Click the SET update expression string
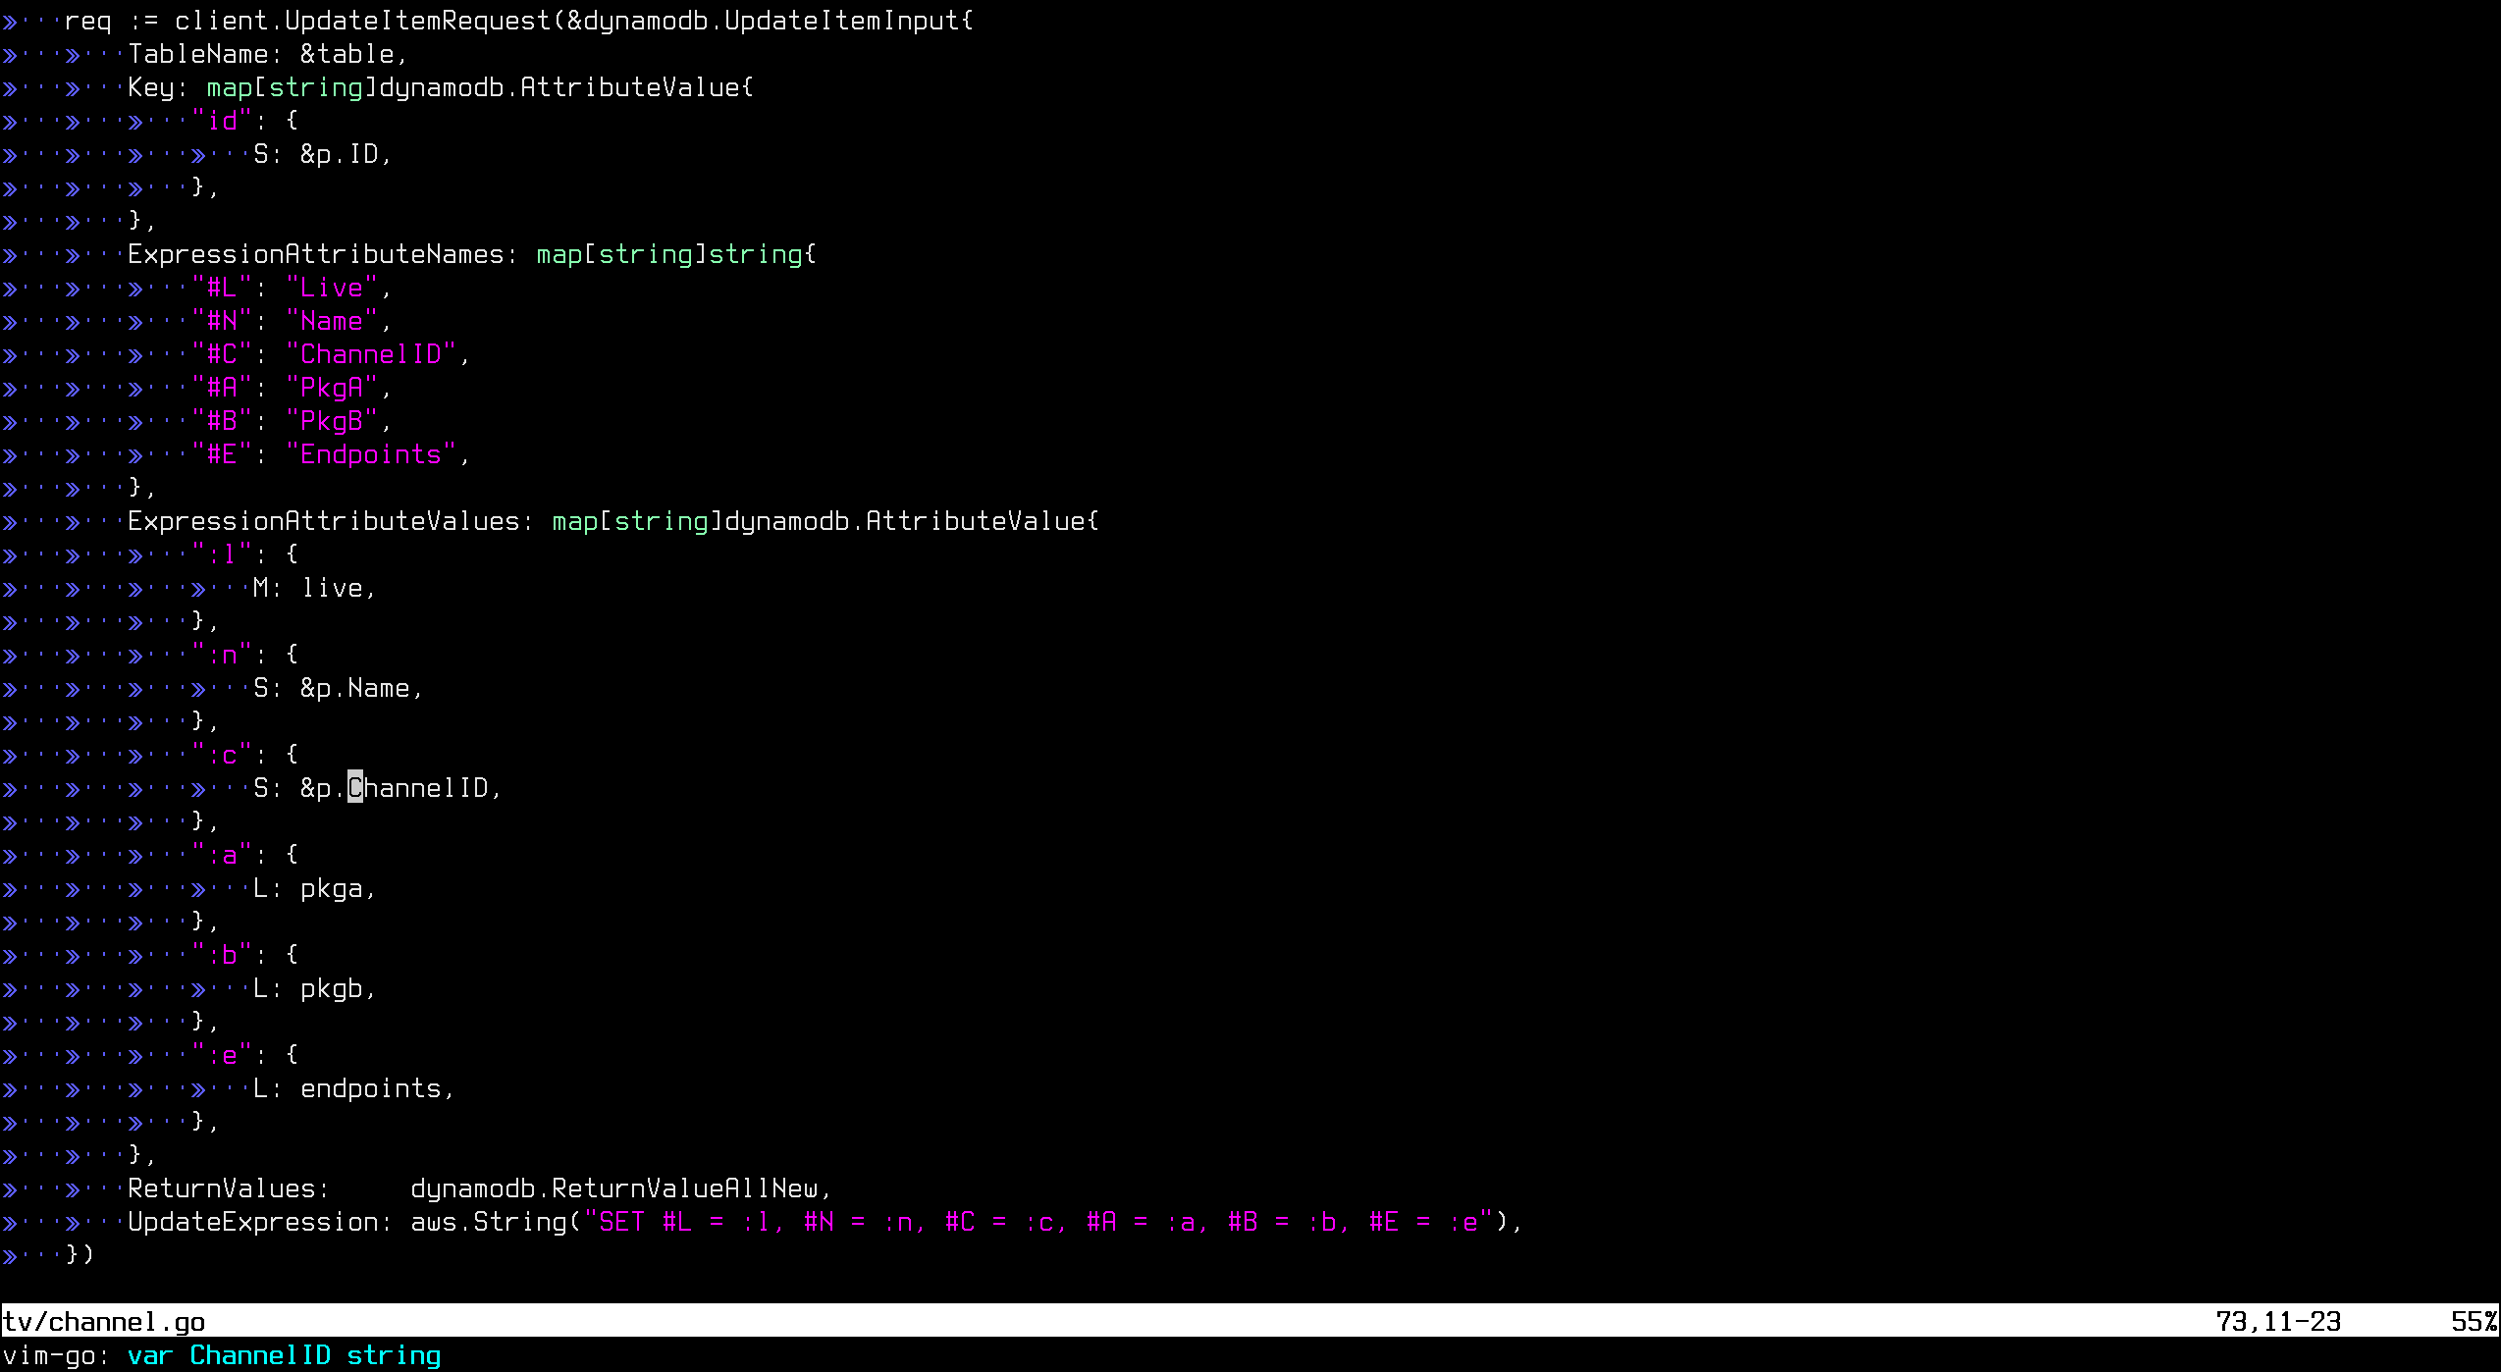The height and width of the screenshot is (1372, 2501). coord(1038,1222)
